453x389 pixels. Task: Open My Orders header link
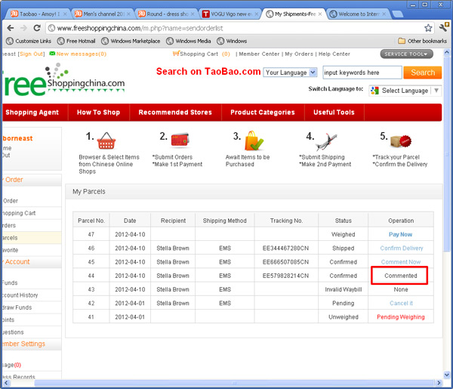pyautogui.click(x=299, y=54)
